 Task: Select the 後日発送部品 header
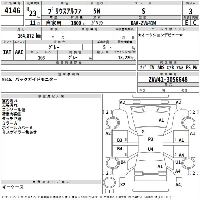(68, 62)
